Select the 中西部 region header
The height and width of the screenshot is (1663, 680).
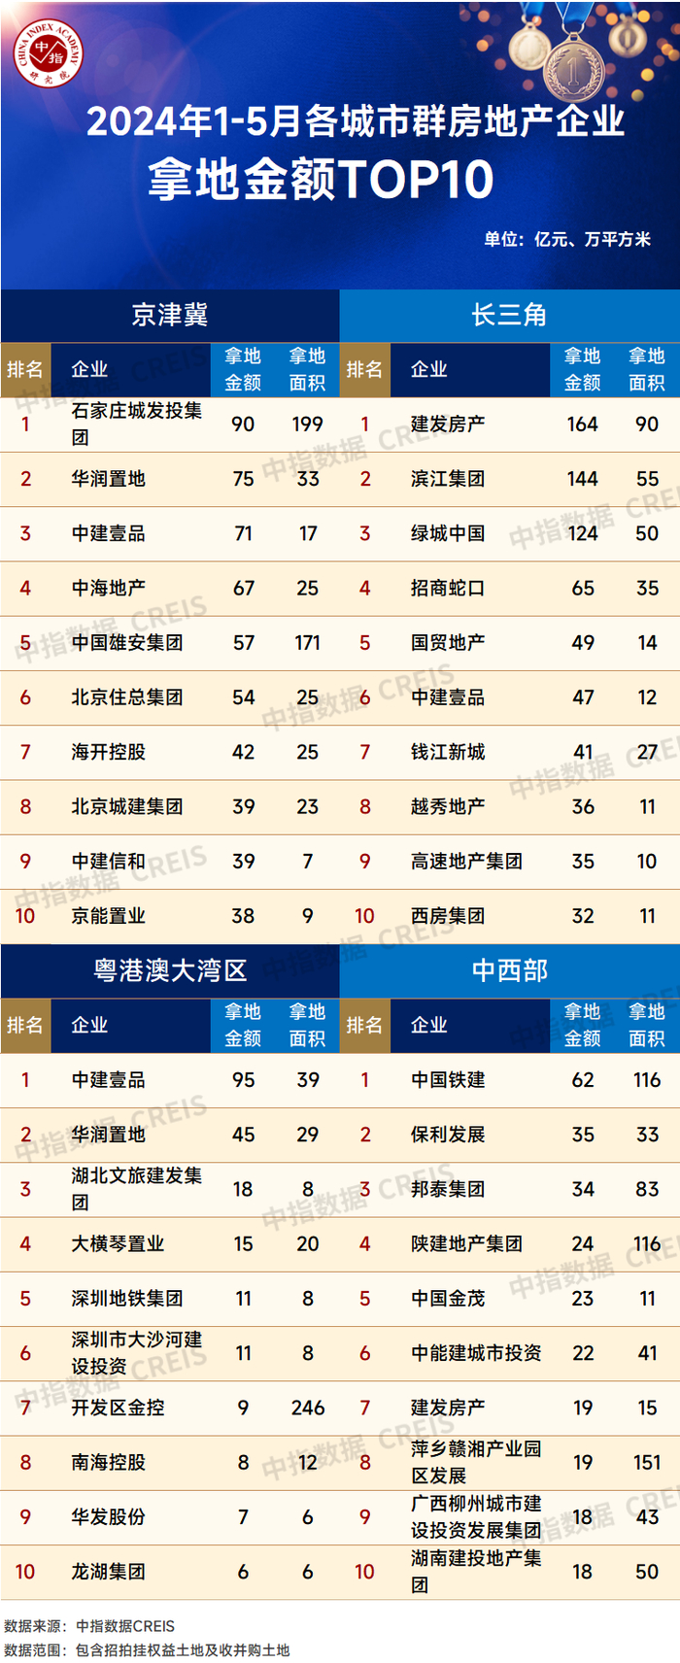(x=509, y=970)
